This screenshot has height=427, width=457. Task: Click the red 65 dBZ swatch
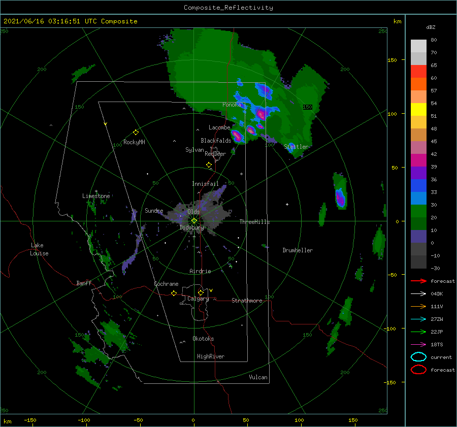[418, 71]
